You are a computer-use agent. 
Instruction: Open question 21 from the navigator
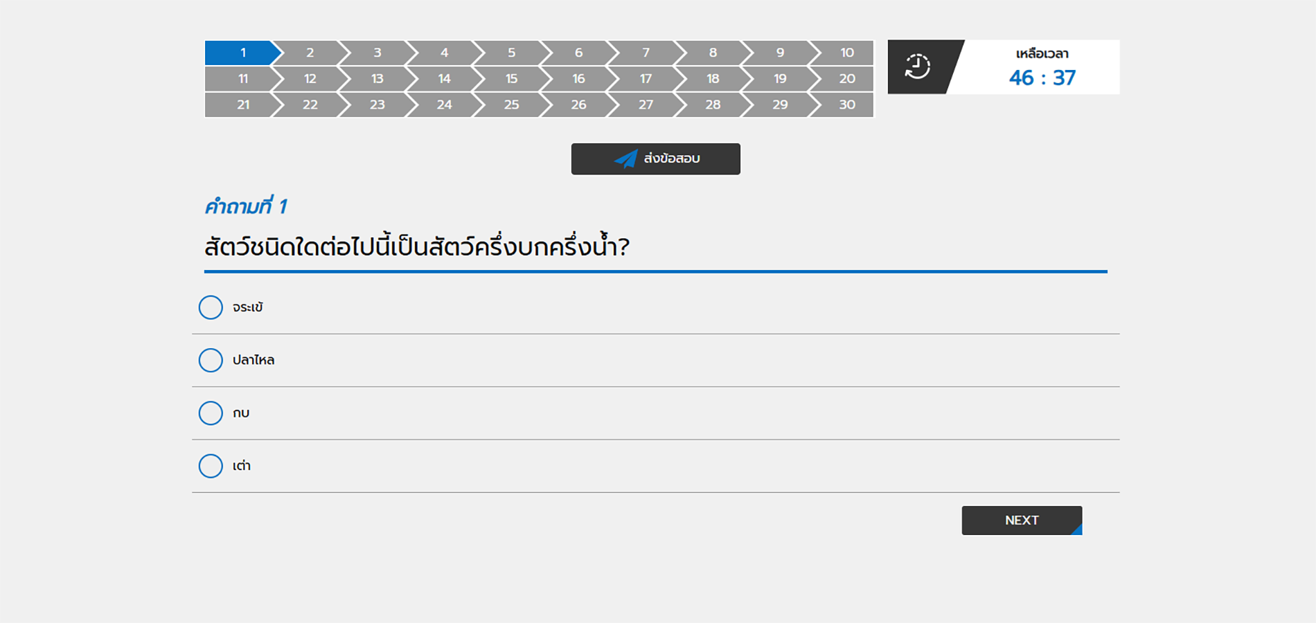coord(242,105)
